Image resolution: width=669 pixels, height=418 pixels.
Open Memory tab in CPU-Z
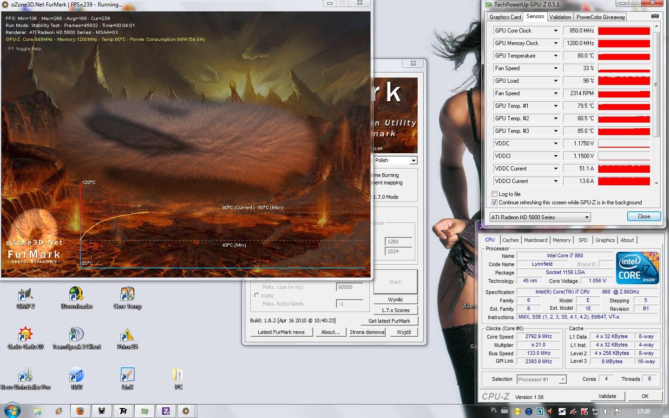click(x=562, y=240)
